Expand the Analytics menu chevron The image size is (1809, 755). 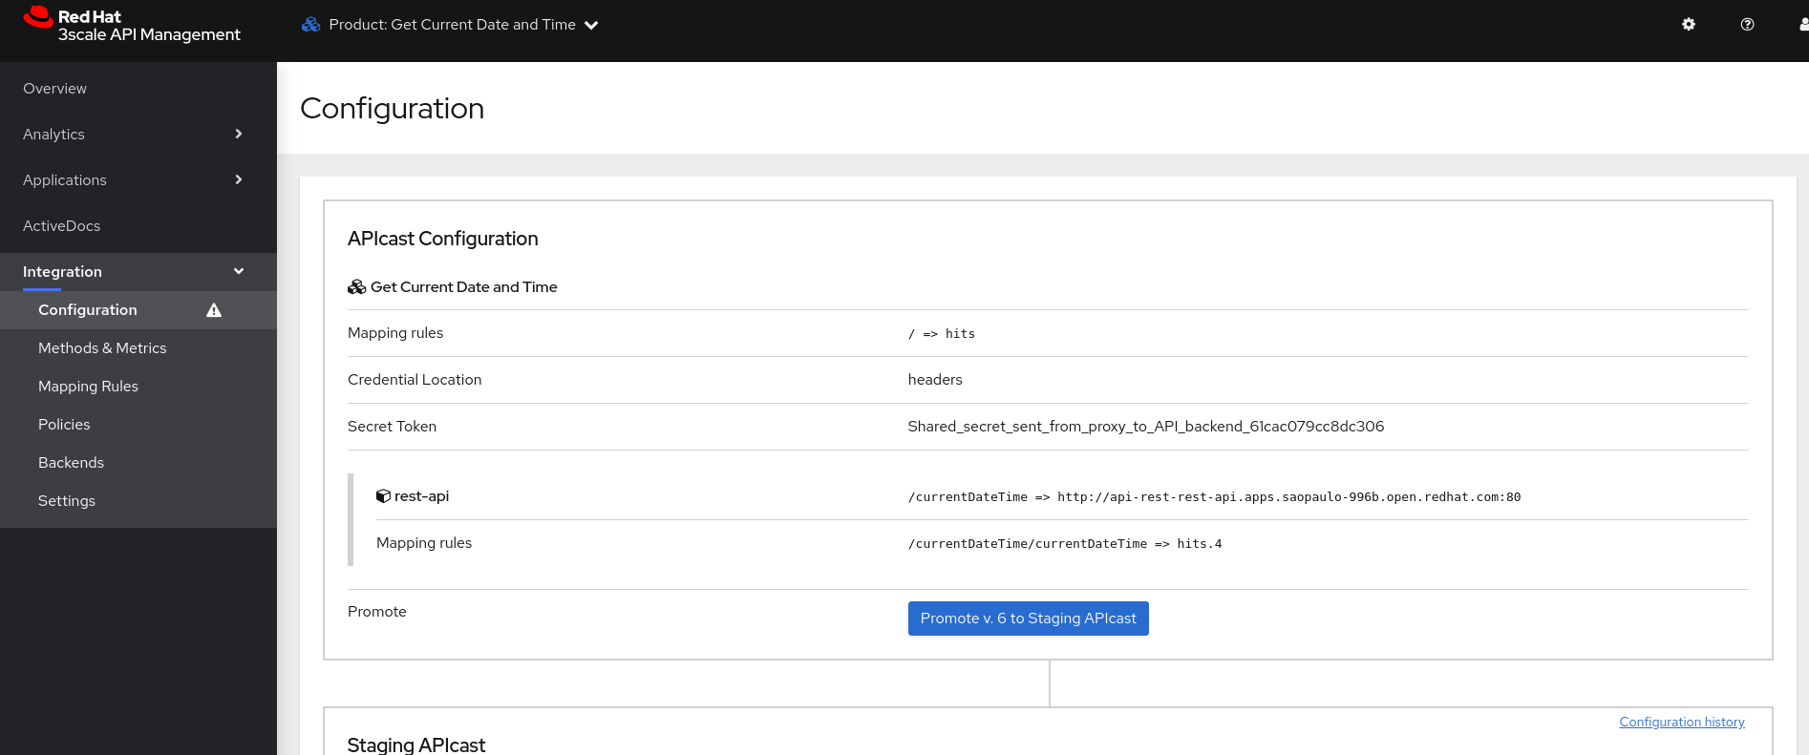[x=239, y=134]
